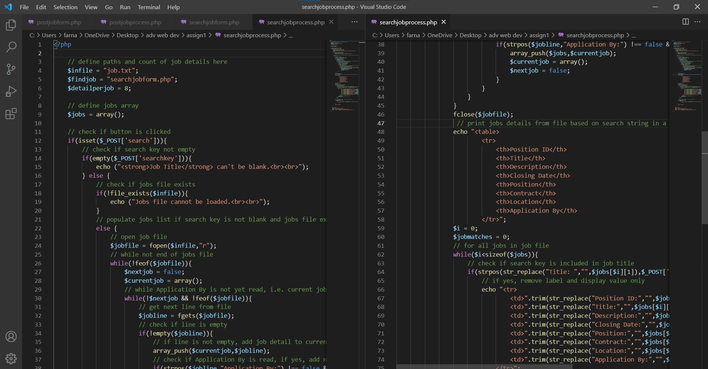The image size is (708, 369).
Task: Click 'OneDrive' in right breadcrumb
Action: 440,35
